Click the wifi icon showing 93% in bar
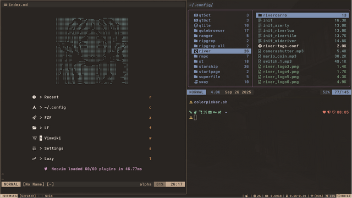 [x=312, y=196]
